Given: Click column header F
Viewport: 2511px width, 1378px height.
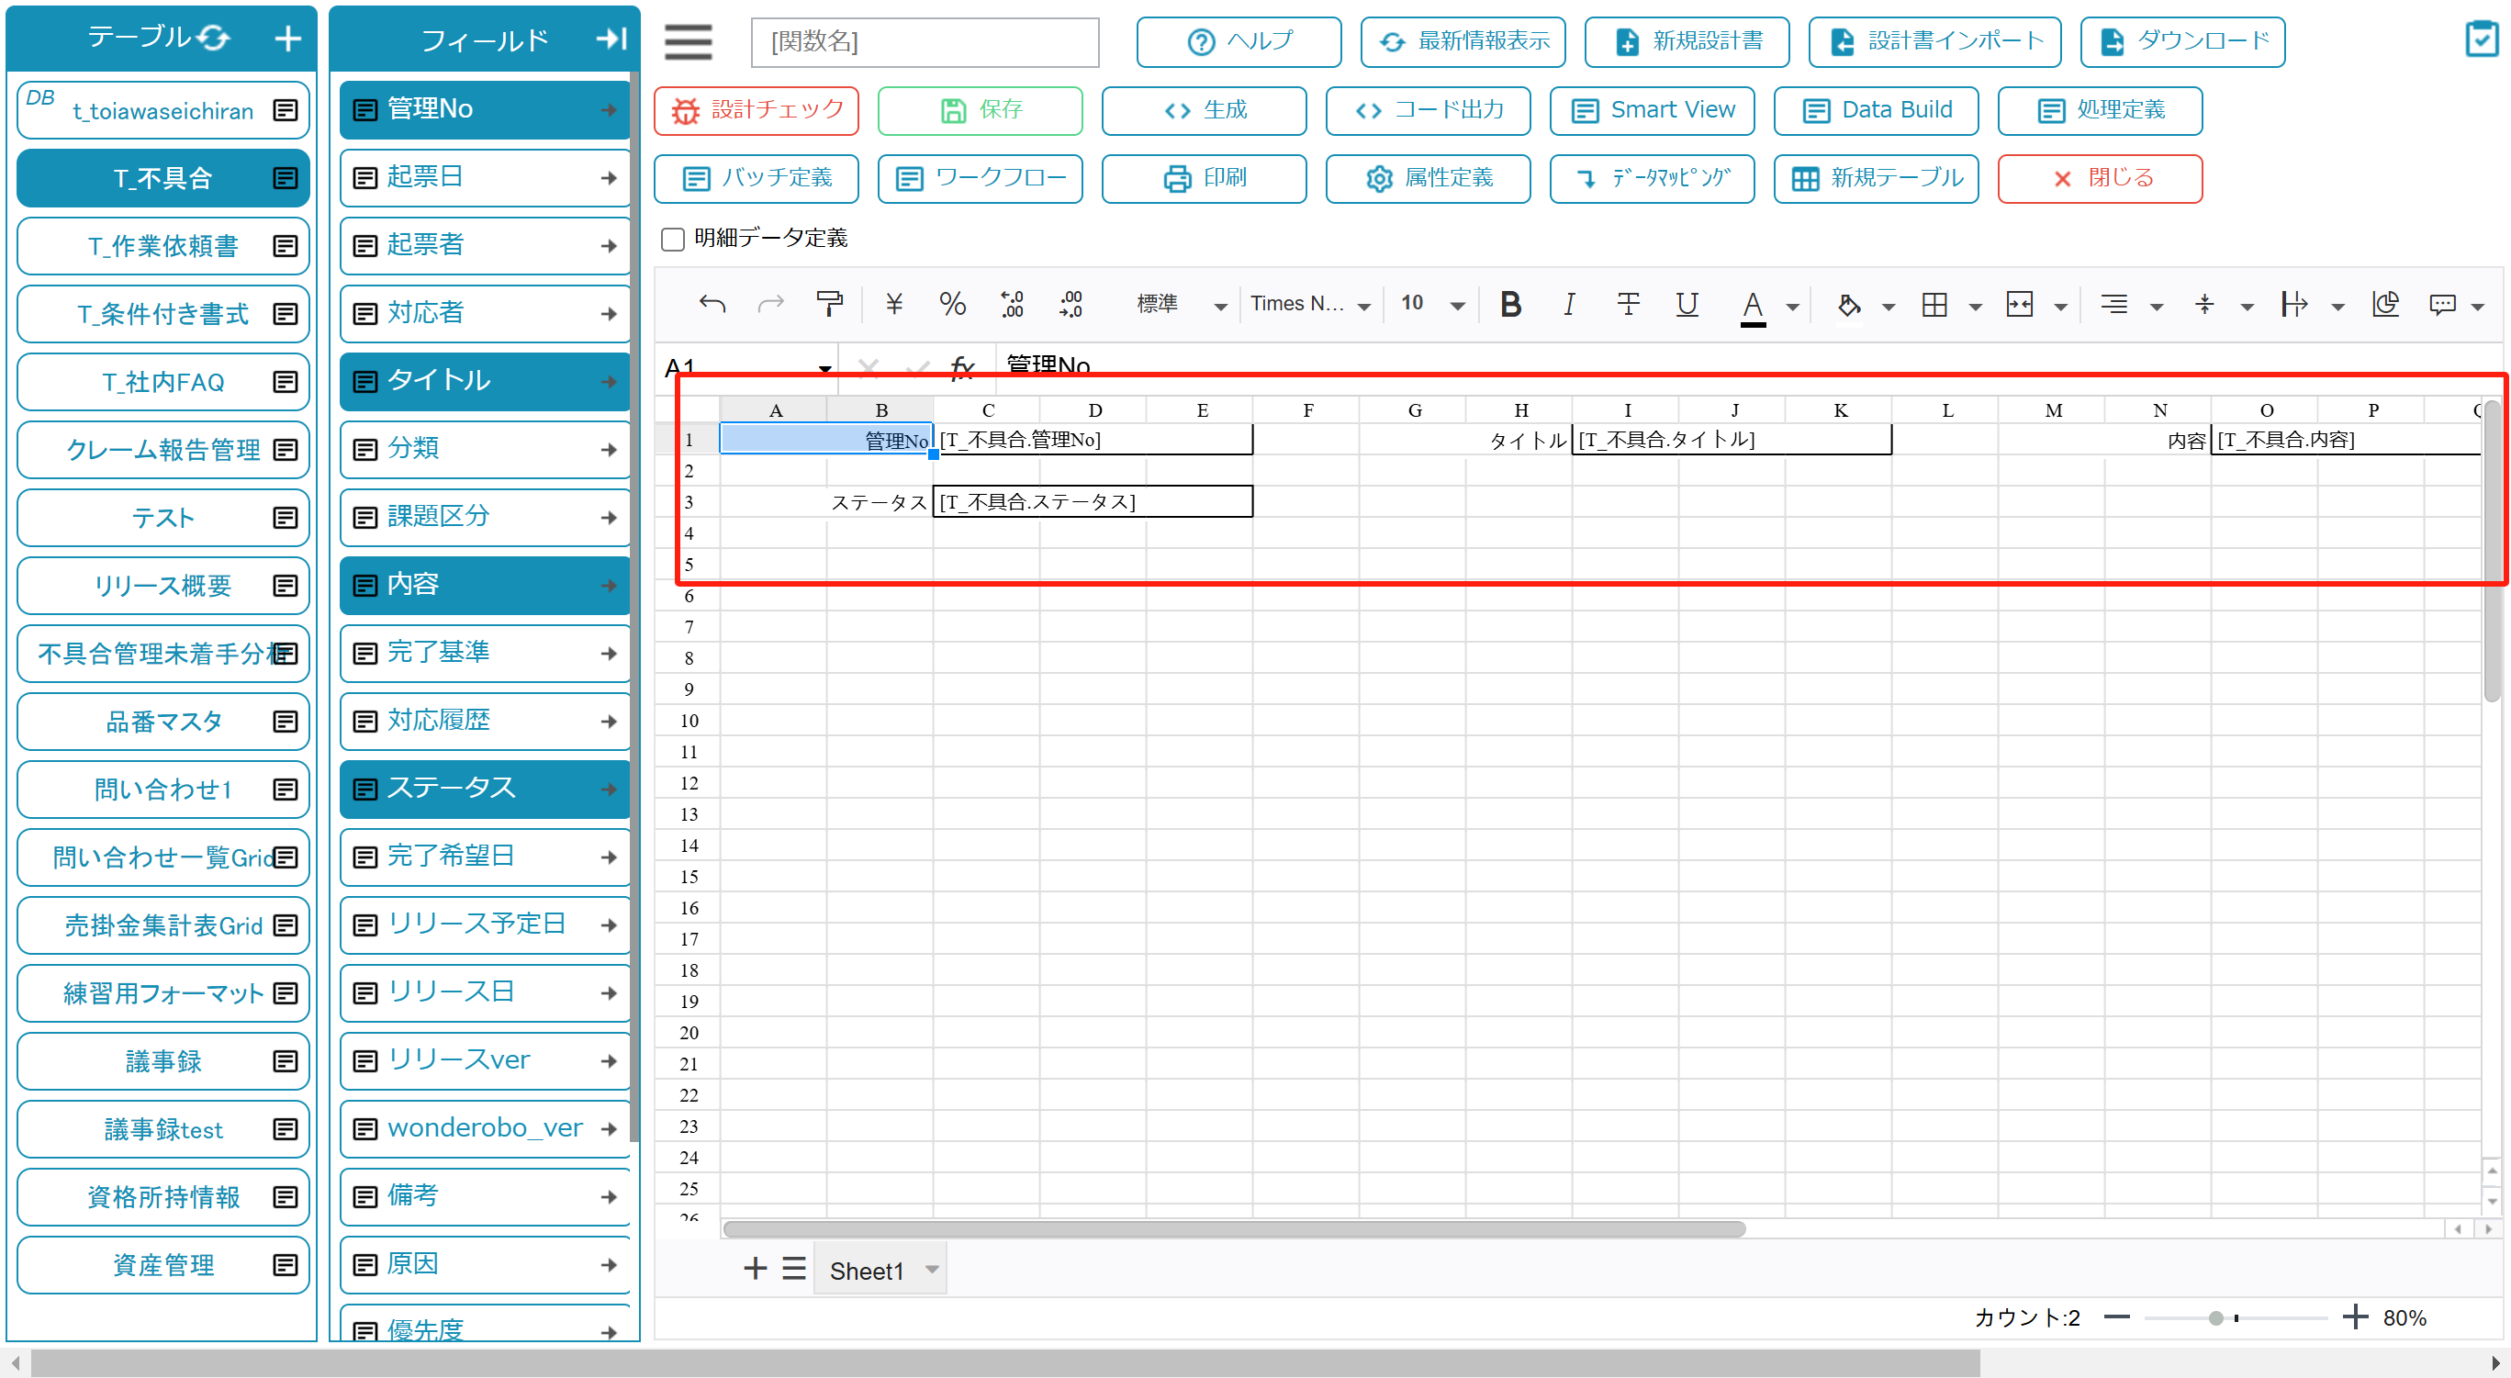Looking at the screenshot, I should pos(1307,410).
